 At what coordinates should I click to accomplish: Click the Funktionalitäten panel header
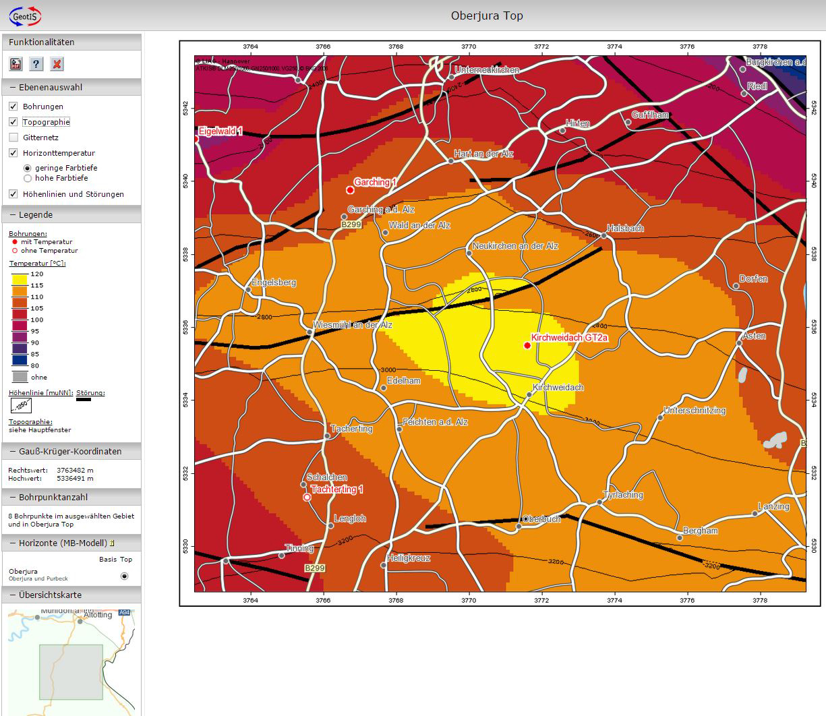[x=71, y=42]
